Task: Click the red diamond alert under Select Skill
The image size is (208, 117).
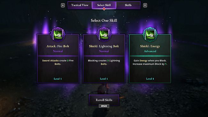Action: [x=104, y=9]
